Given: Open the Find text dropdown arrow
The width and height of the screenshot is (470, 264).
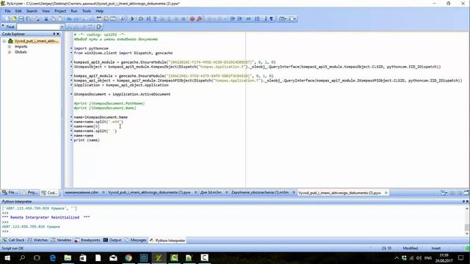Looking at the screenshot, I should [62, 27].
